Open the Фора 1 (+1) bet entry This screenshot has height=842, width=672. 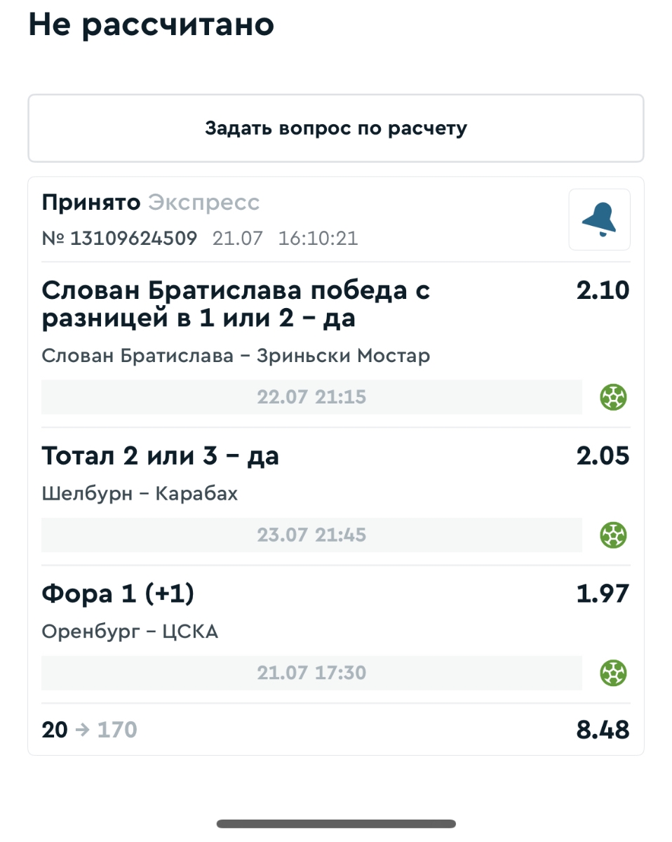118,594
